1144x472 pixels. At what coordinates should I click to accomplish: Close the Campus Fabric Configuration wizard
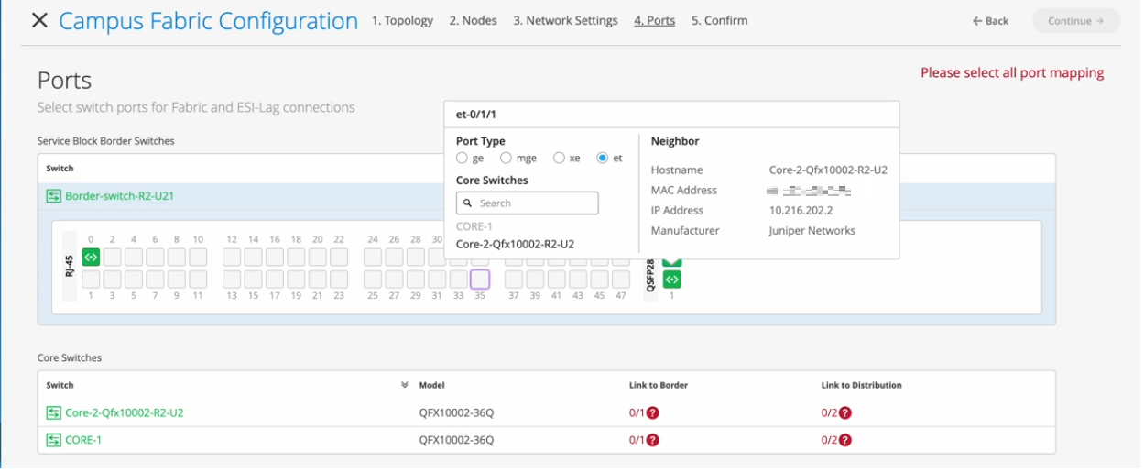[x=39, y=20]
